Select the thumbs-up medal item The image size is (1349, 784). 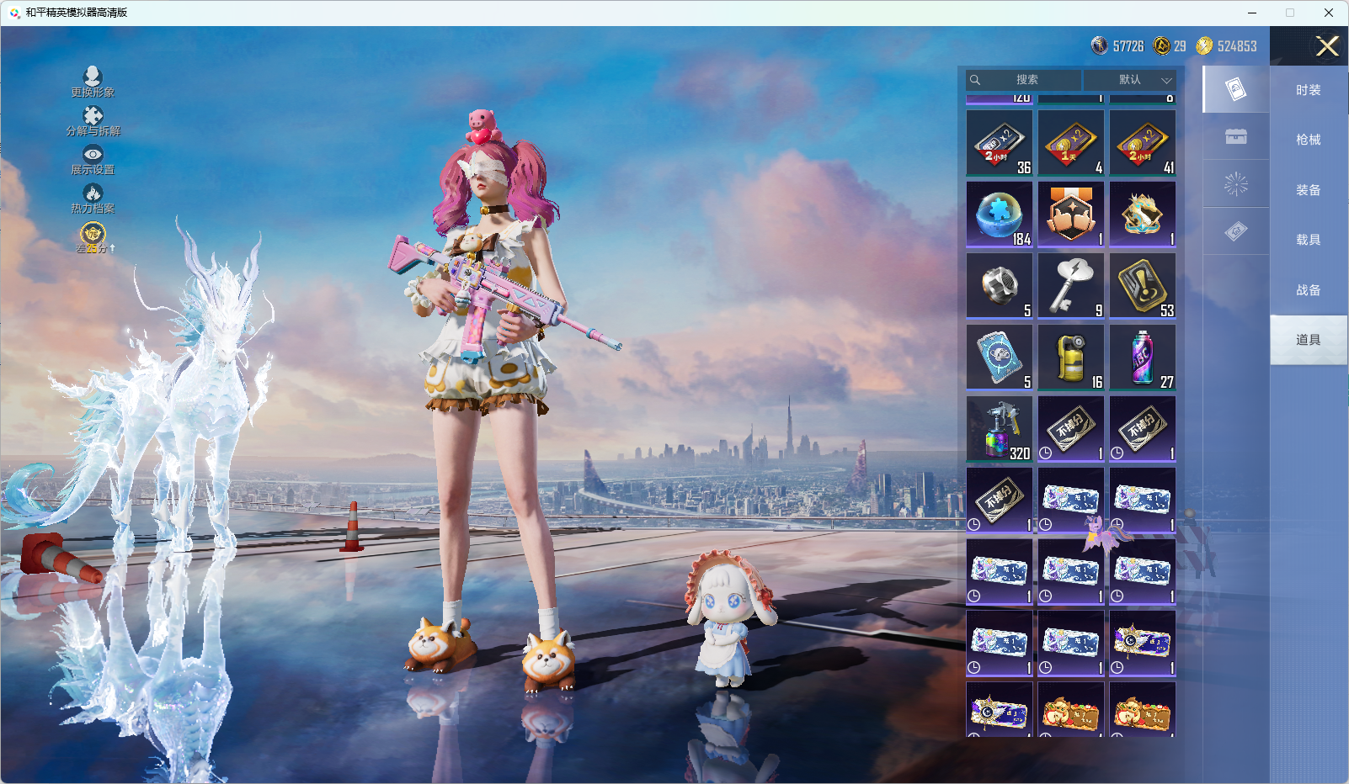pyautogui.click(x=1071, y=215)
